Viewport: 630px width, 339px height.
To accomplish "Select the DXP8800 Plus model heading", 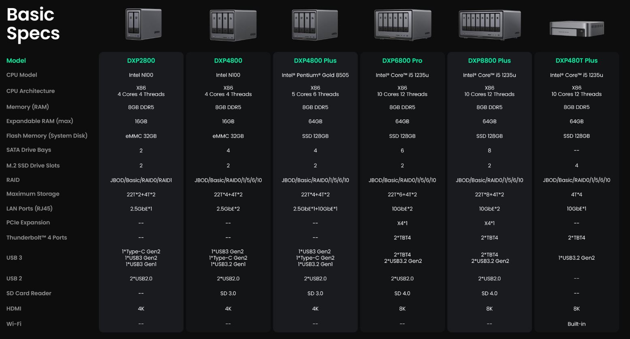I will (489, 61).
